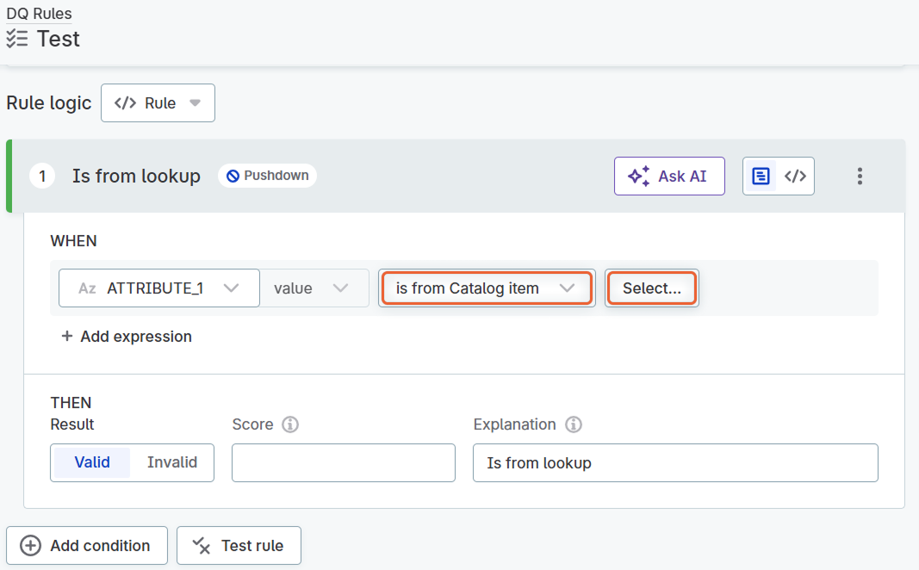Switch to code view icon

click(x=795, y=177)
